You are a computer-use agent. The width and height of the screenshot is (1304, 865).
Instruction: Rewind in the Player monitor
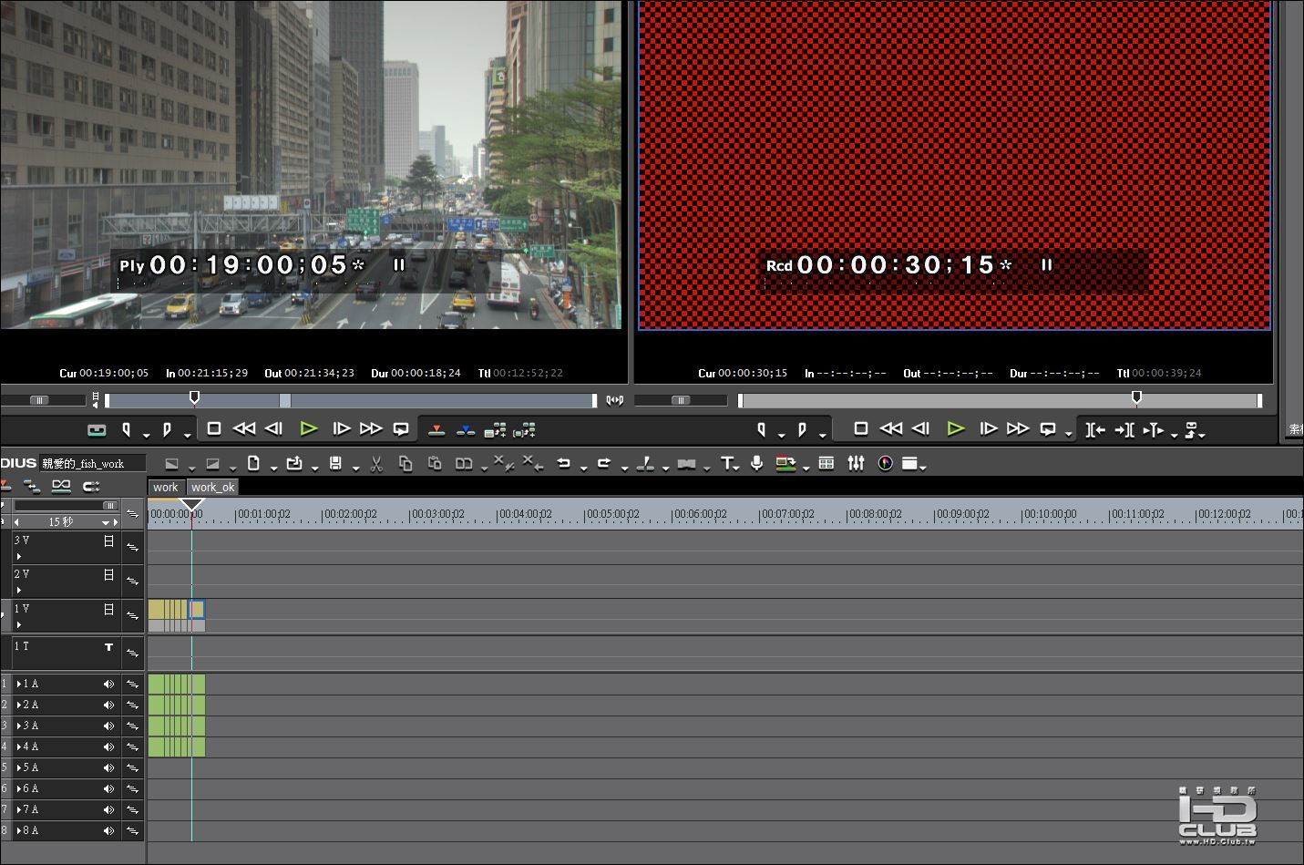[x=244, y=428]
